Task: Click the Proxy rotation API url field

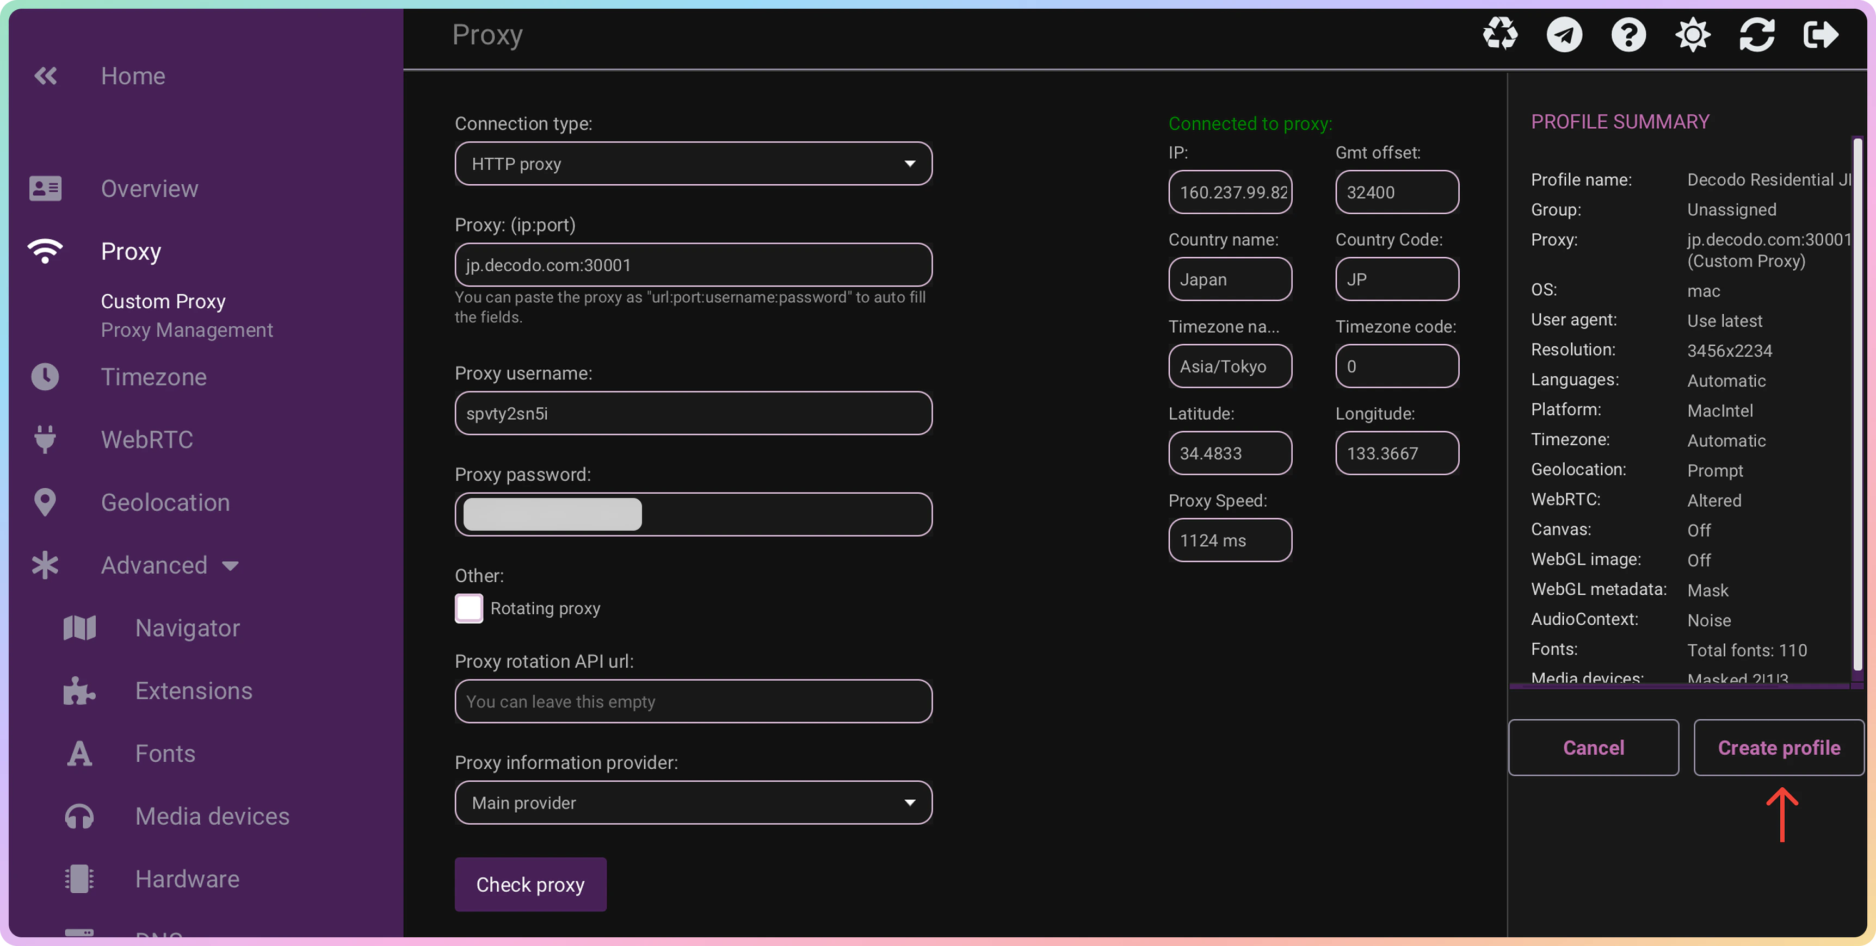Action: point(693,701)
